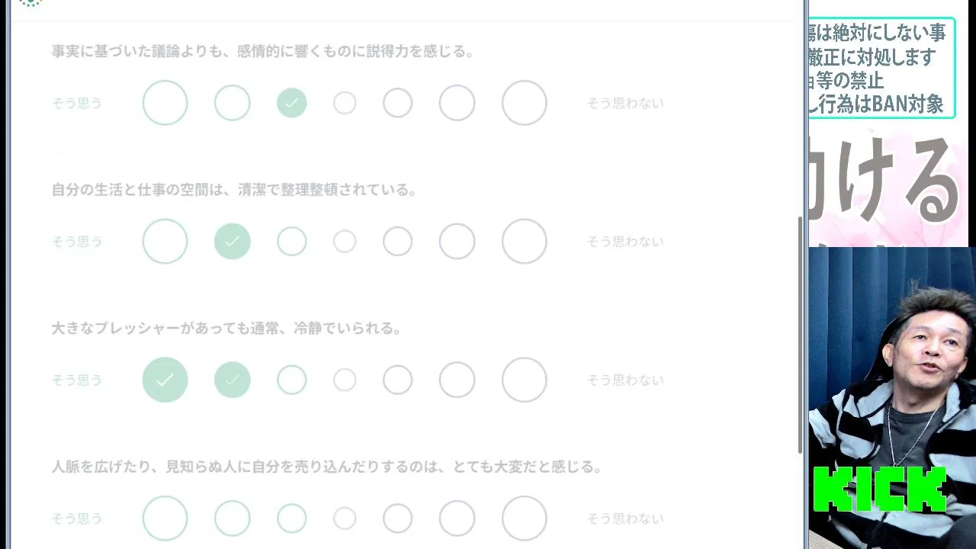Select strongest disagree for プレッシャー question
976x549 pixels.
click(525, 380)
